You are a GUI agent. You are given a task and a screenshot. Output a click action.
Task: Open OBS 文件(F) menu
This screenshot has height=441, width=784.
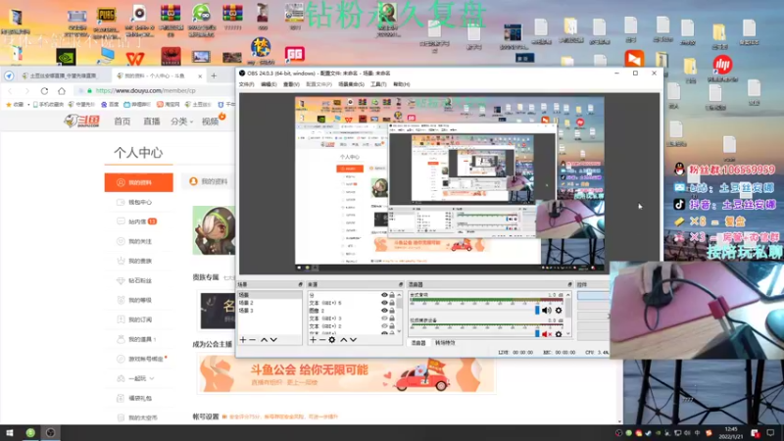point(246,84)
